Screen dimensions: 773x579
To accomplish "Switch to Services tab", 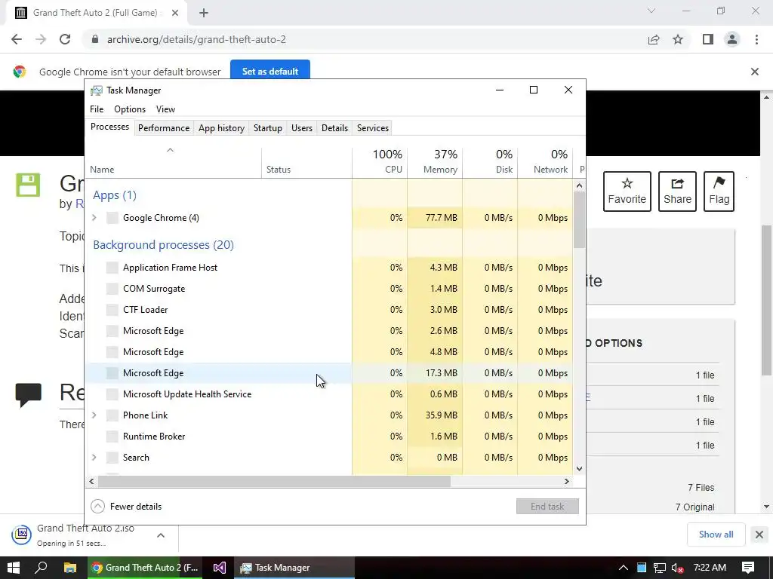I will tap(373, 128).
